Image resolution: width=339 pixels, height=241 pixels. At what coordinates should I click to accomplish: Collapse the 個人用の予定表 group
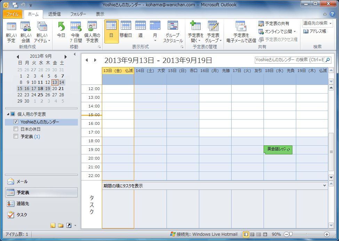tap(8, 114)
